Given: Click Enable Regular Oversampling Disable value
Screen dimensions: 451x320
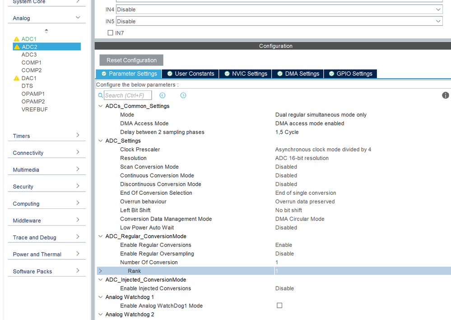Looking at the screenshot, I should (284, 254).
